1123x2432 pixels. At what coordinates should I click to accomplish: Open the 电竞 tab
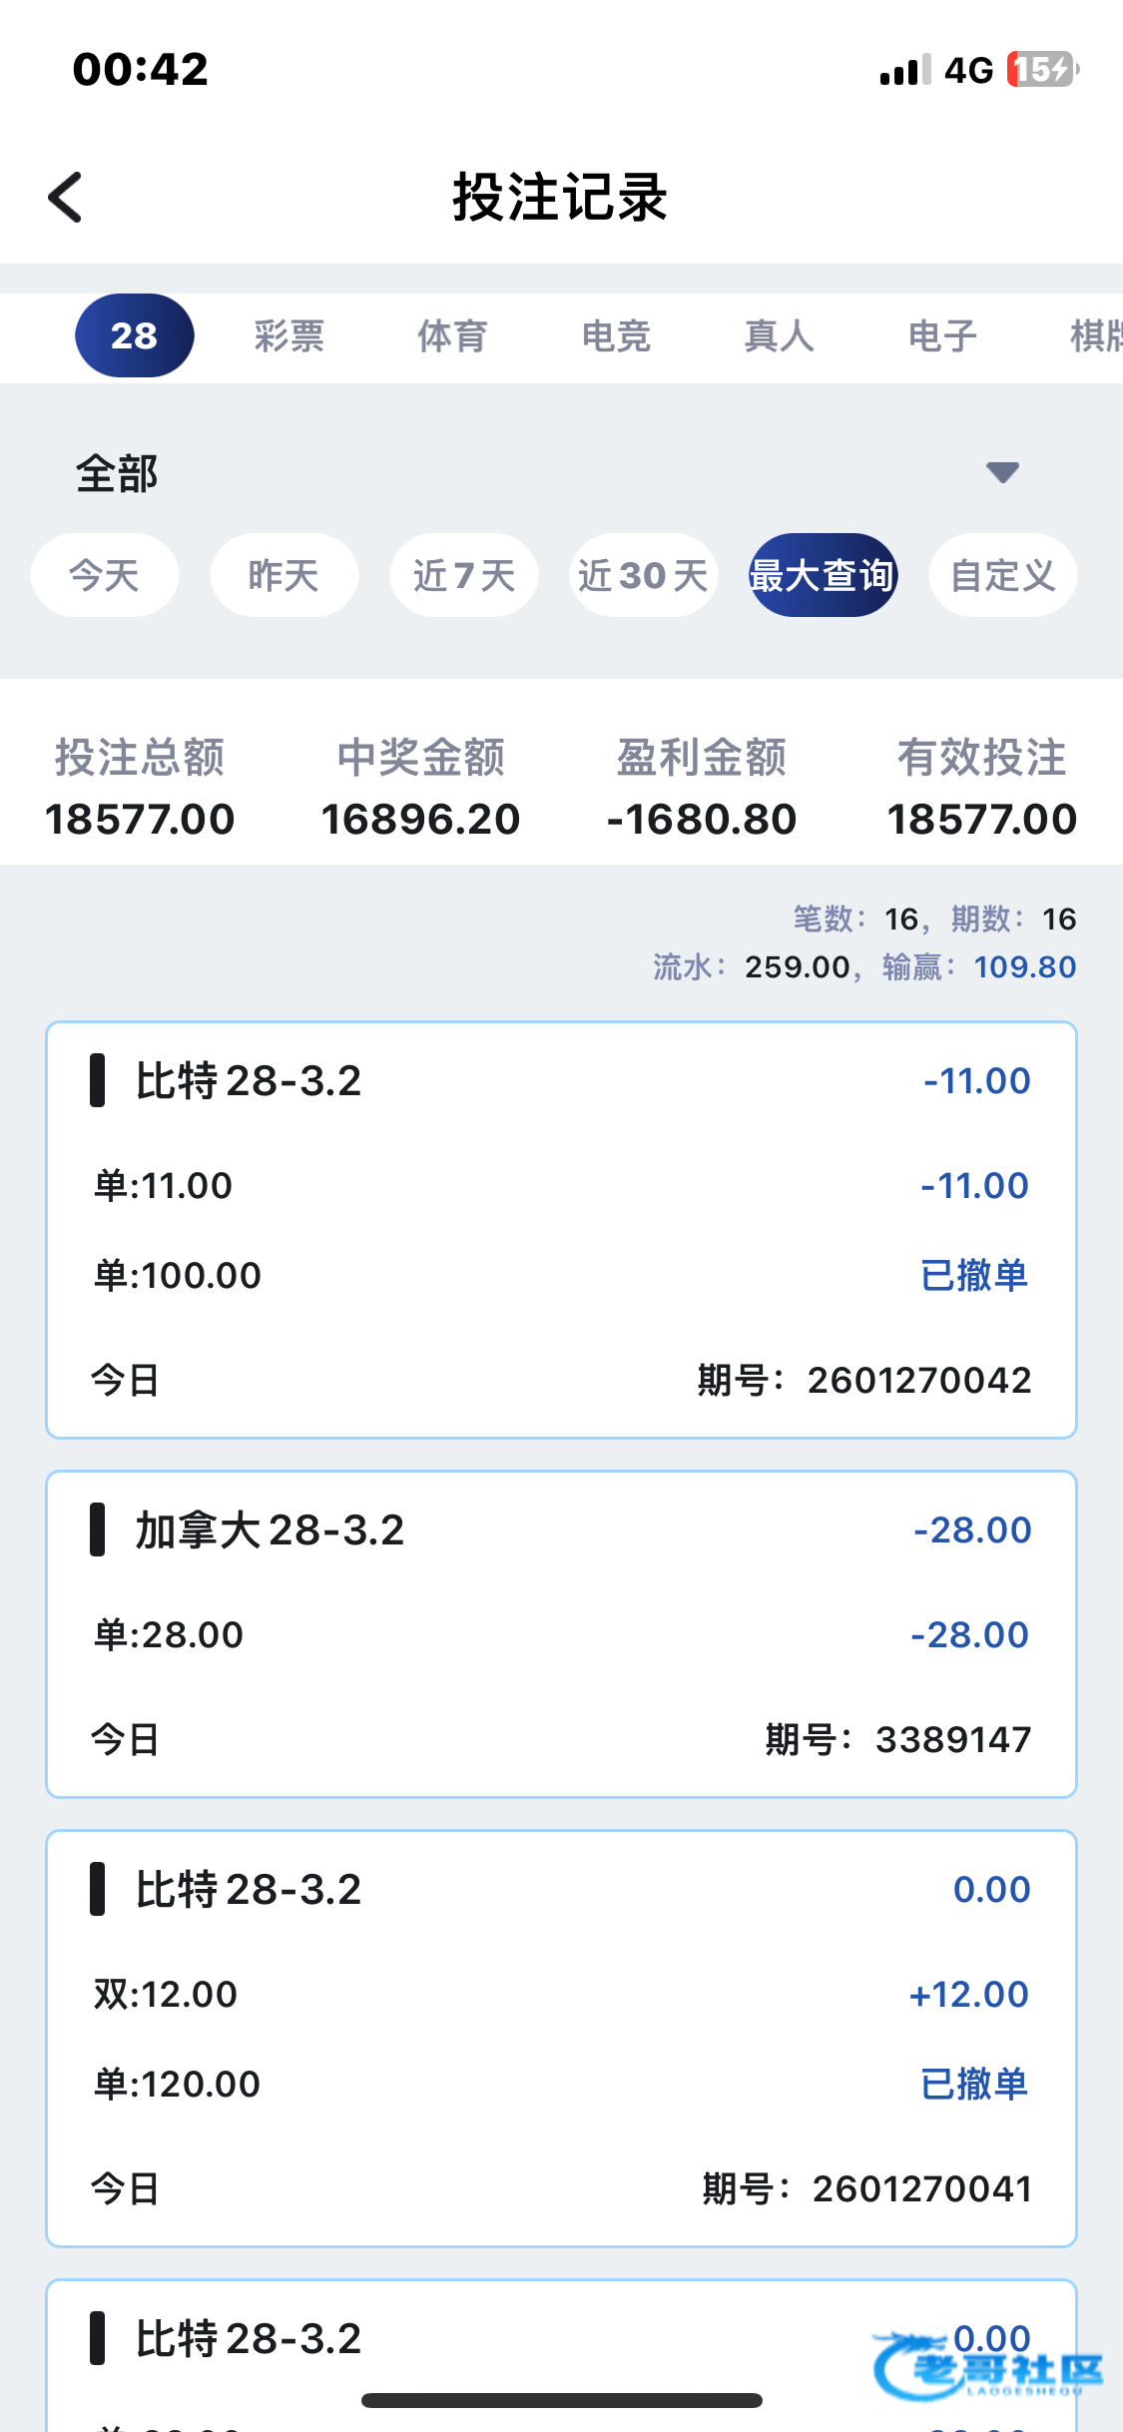tap(616, 336)
